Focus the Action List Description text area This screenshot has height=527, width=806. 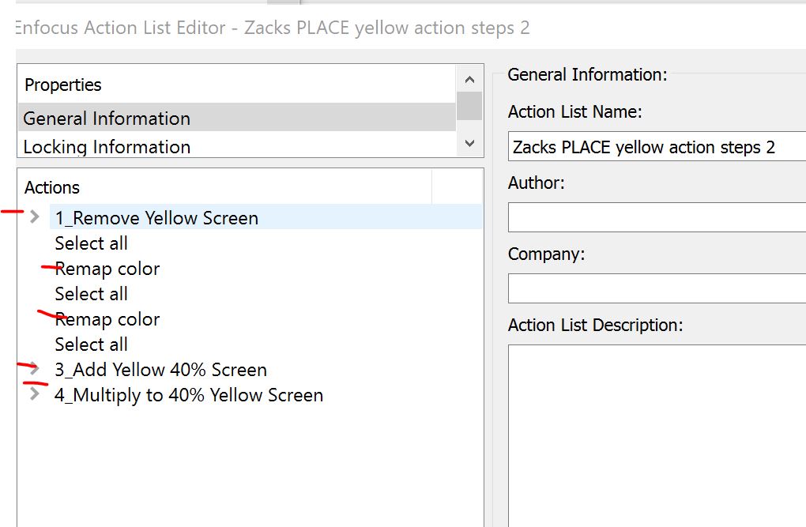click(x=656, y=435)
